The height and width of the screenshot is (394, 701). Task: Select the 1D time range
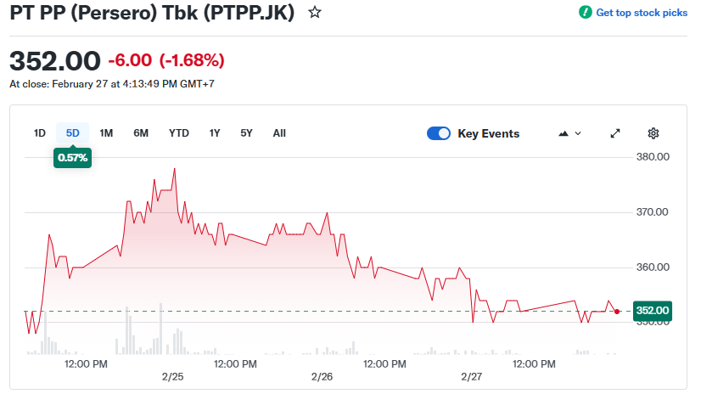click(40, 133)
